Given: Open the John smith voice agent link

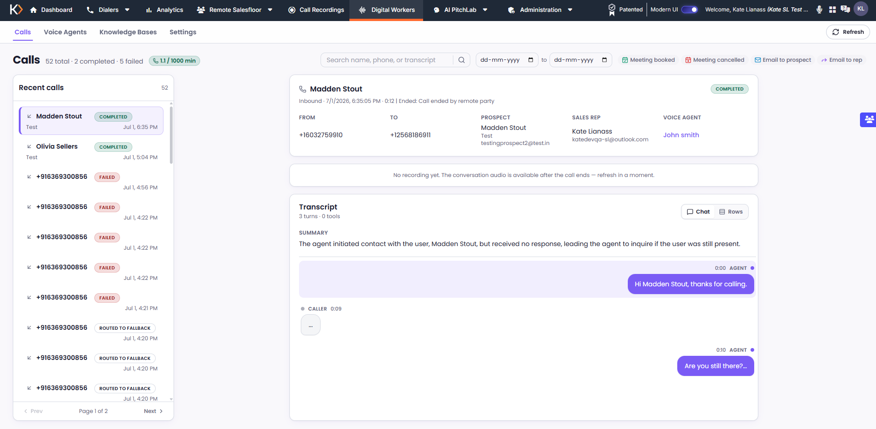Looking at the screenshot, I should tap(681, 135).
